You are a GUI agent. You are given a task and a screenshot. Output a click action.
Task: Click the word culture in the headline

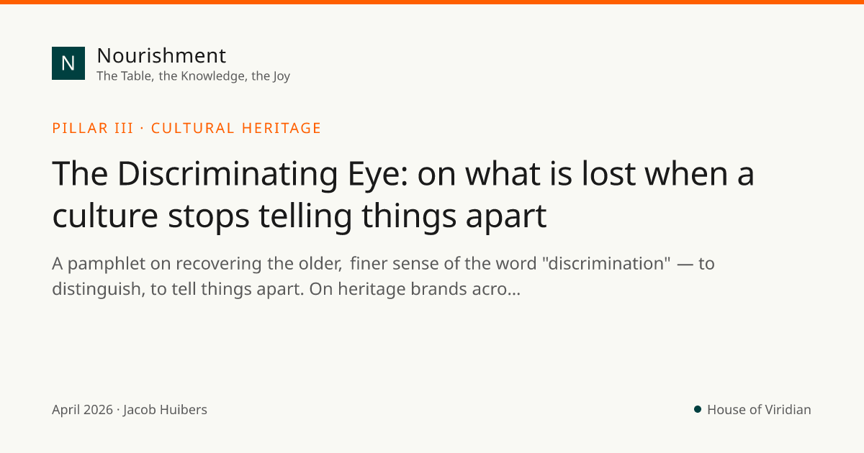105,216
